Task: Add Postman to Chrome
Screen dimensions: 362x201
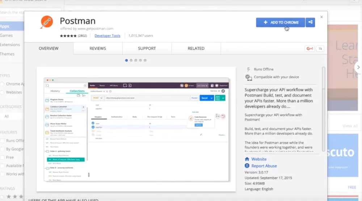Action: coord(281,22)
